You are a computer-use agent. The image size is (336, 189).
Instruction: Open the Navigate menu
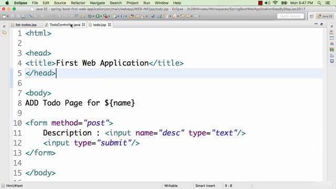[98, 3]
